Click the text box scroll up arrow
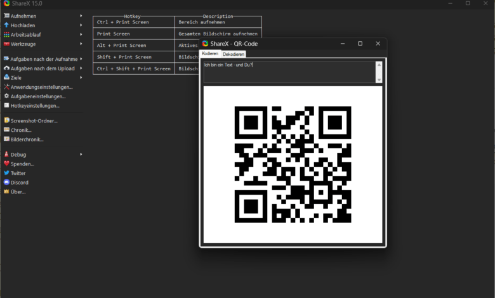This screenshot has height=298, width=495. click(x=379, y=65)
